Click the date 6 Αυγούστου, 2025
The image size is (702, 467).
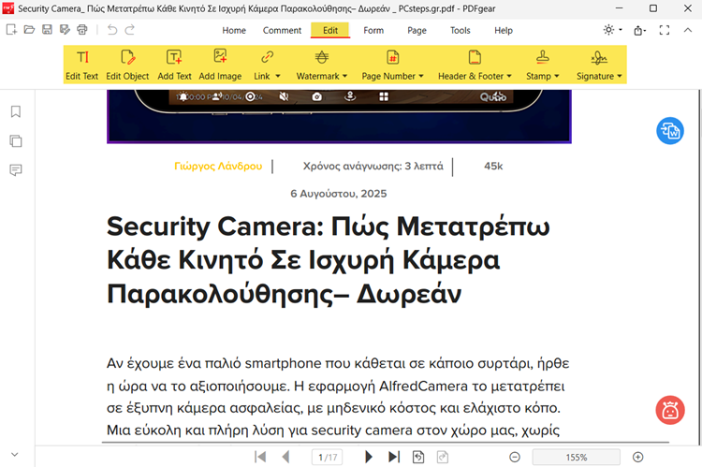point(339,194)
